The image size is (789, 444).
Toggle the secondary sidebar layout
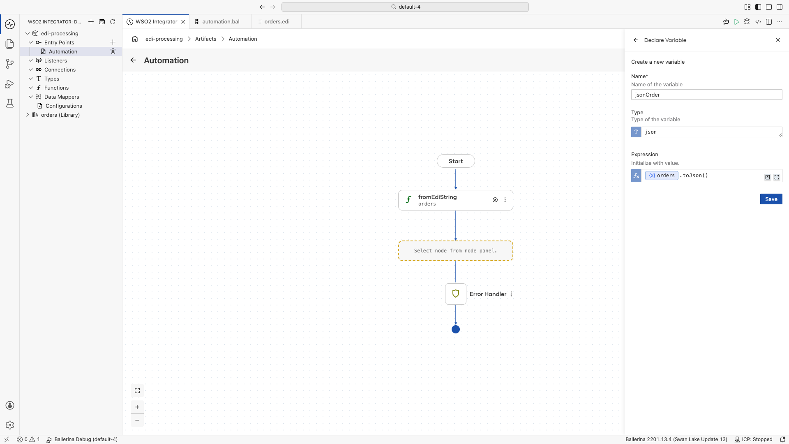pyautogui.click(x=780, y=7)
